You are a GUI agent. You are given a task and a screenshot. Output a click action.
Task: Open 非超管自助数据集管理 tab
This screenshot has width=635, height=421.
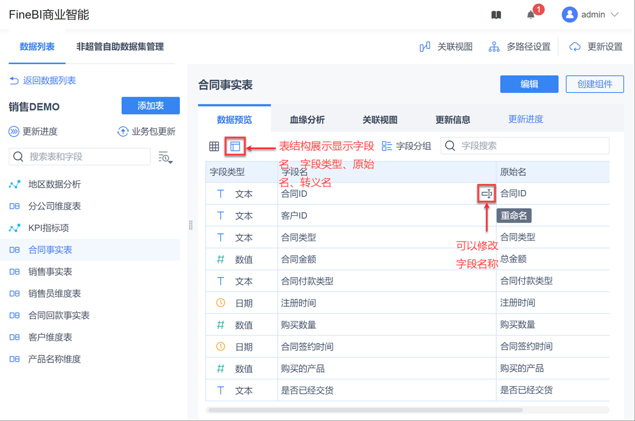click(x=120, y=47)
